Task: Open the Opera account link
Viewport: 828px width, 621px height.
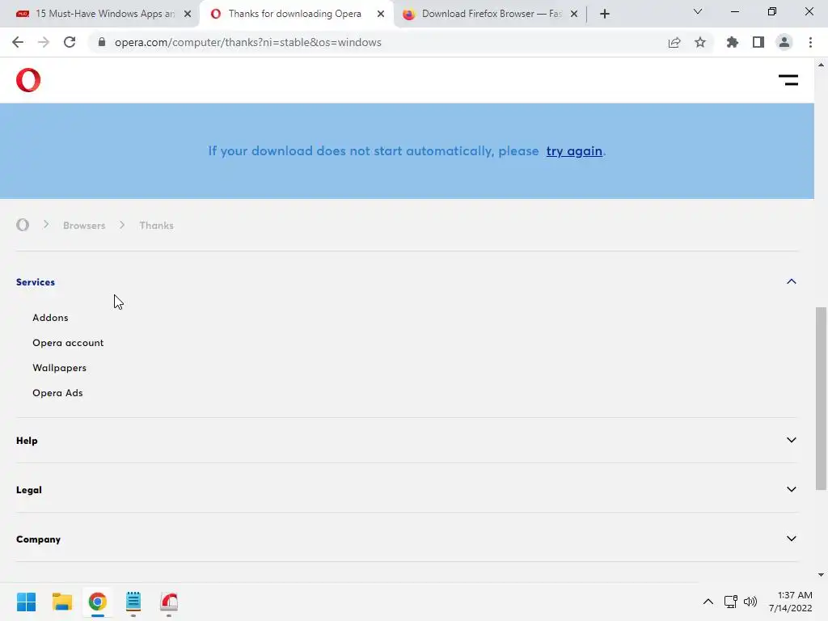Action: tap(68, 343)
